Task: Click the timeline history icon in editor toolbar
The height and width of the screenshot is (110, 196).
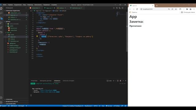Action: tap(117, 8)
